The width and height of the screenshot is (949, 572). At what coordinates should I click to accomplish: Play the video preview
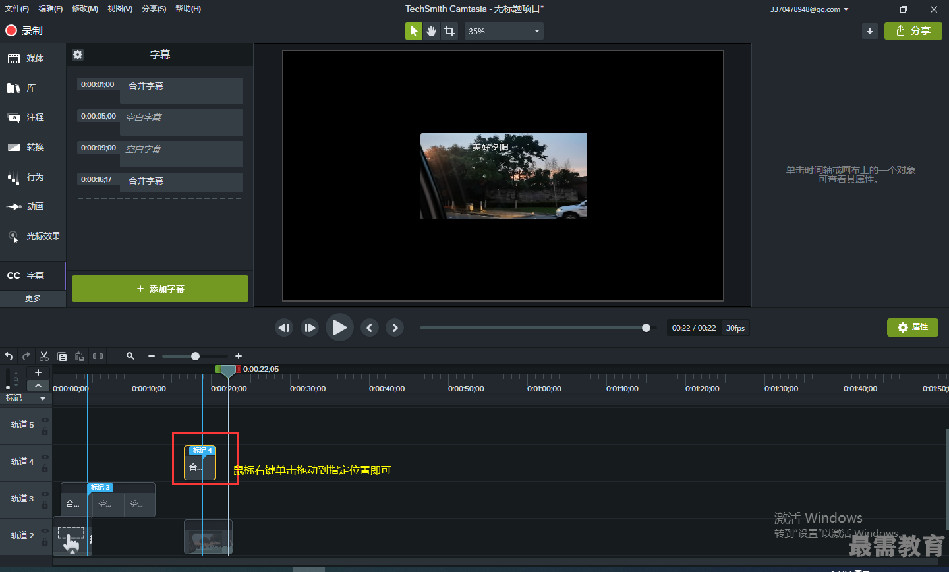[x=339, y=328]
